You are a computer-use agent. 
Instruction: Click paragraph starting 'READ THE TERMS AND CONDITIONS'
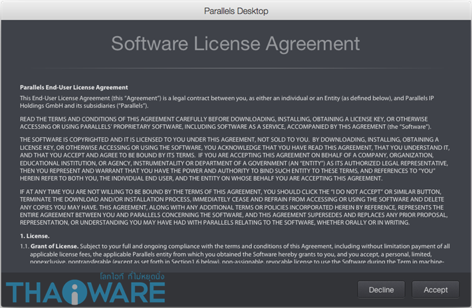coord(225,123)
